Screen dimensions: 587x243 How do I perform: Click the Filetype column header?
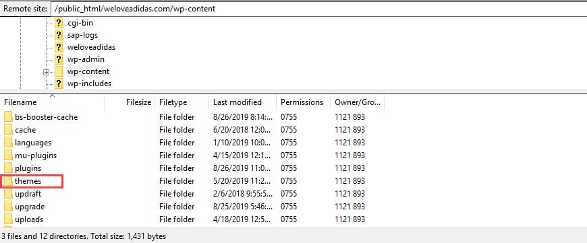point(181,102)
